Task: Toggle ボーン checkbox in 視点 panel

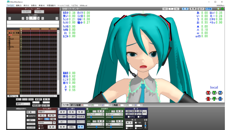Action: pyautogui.click(x=138, y=117)
